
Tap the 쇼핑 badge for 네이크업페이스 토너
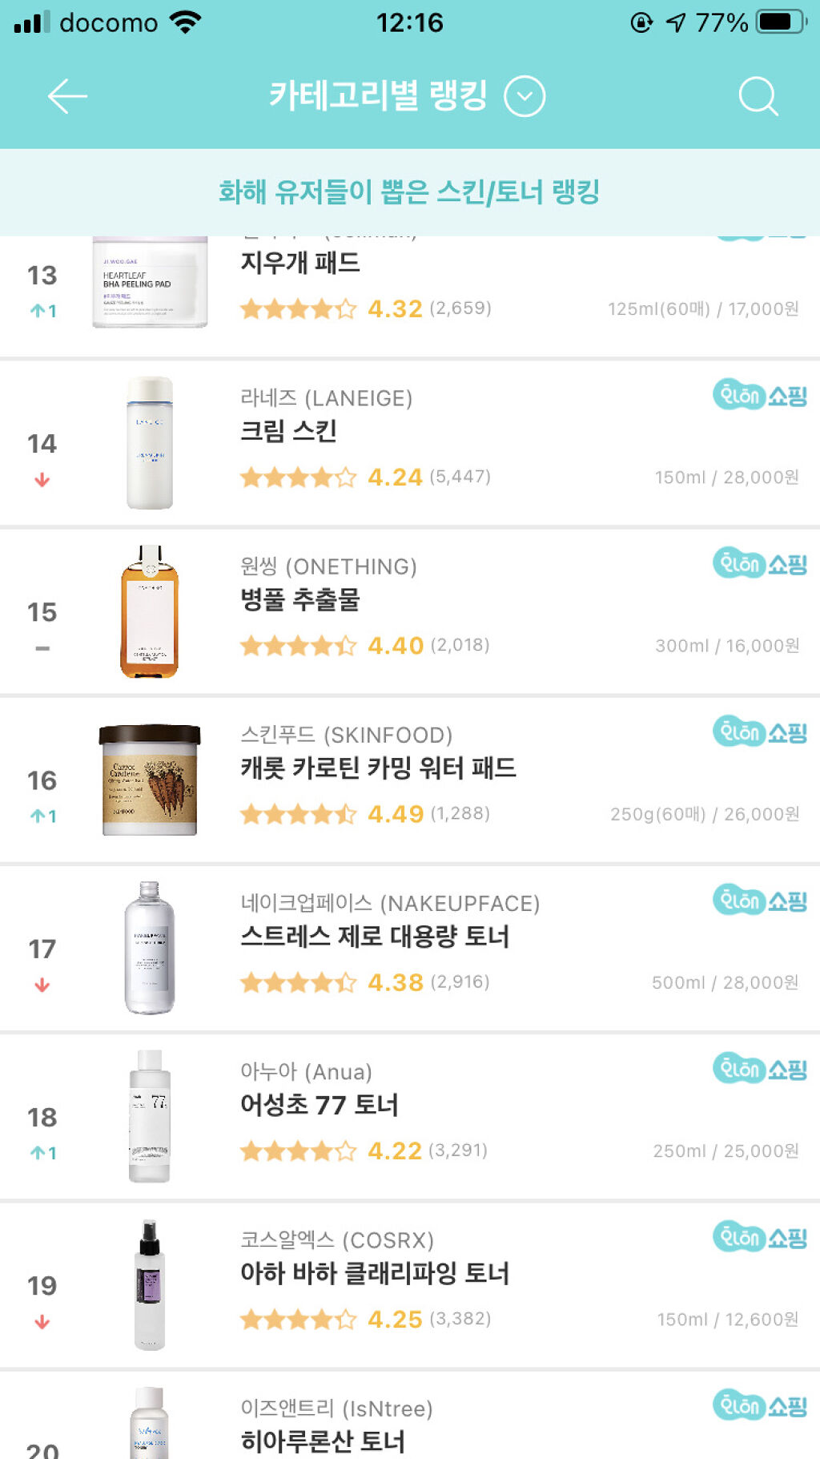tap(759, 901)
